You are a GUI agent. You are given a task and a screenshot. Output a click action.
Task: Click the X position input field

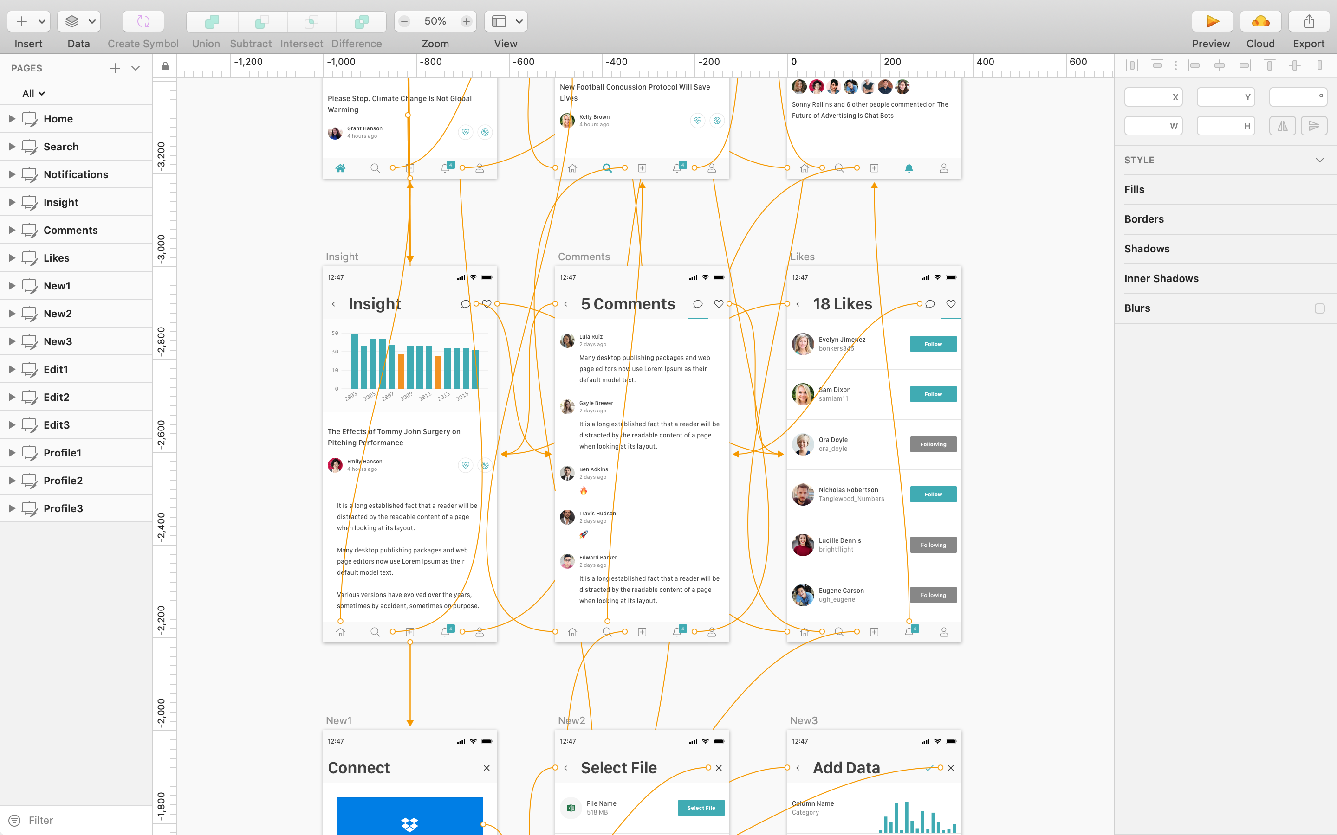tap(1154, 96)
